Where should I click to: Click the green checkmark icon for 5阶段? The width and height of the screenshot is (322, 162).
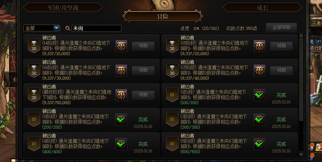click(x=260, y=144)
